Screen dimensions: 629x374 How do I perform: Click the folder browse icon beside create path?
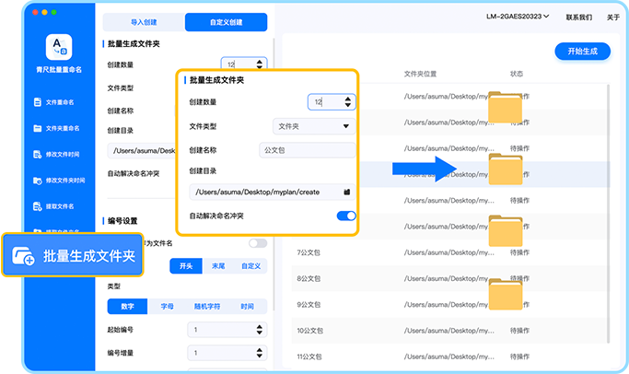tap(346, 192)
